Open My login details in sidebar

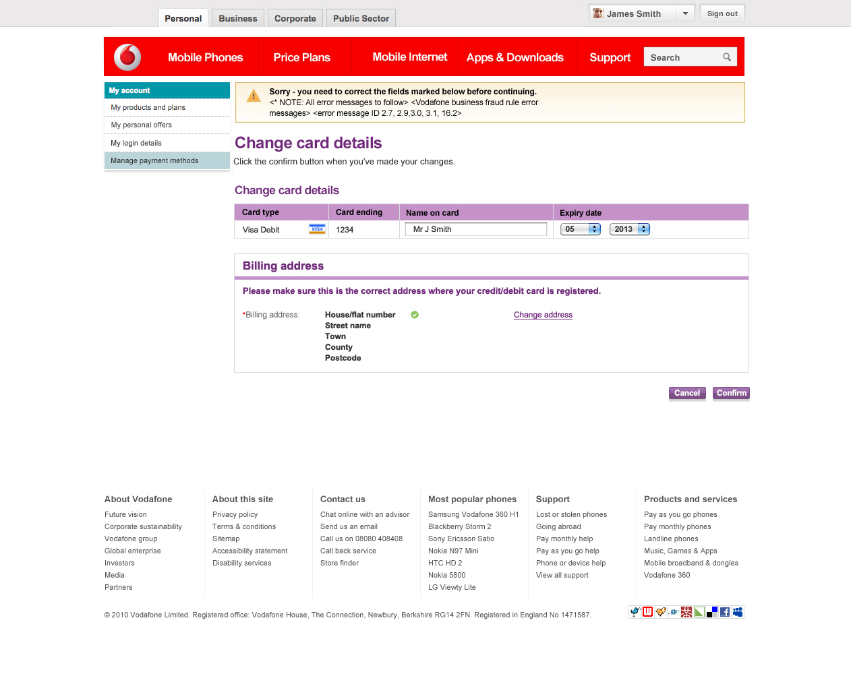coord(136,143)
